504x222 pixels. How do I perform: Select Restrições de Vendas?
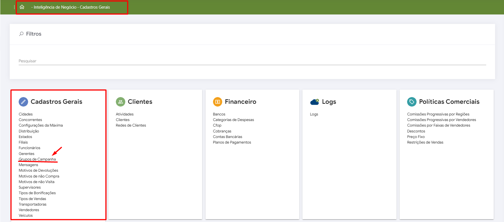(425, 142)
